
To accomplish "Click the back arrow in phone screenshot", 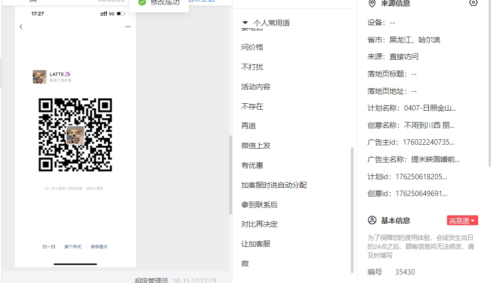I will pyautogui.click(x=21, y=27).
